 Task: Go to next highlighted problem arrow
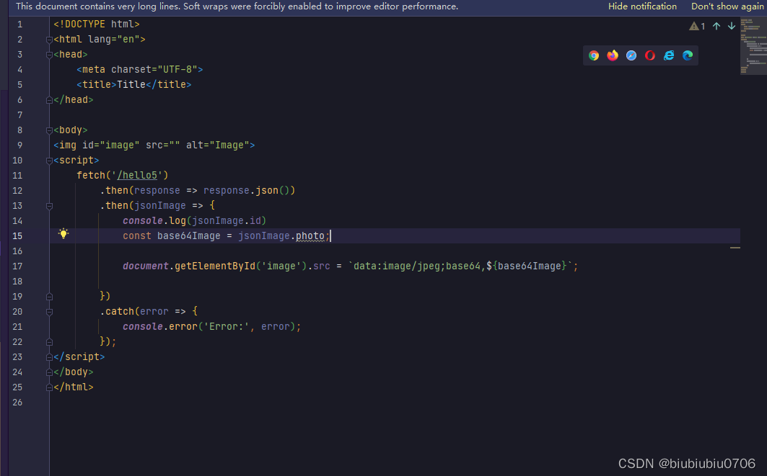pos(732,27)
